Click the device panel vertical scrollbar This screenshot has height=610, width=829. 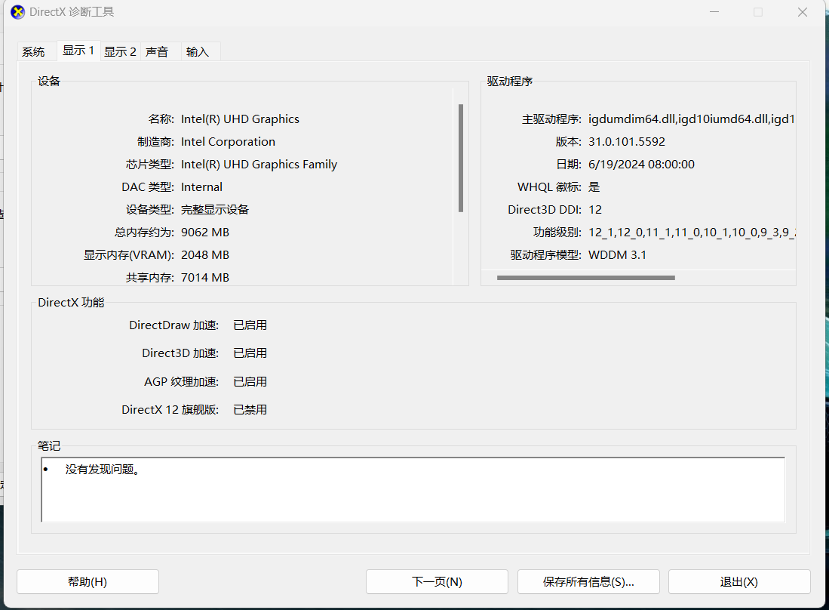(x=460, y=159)
